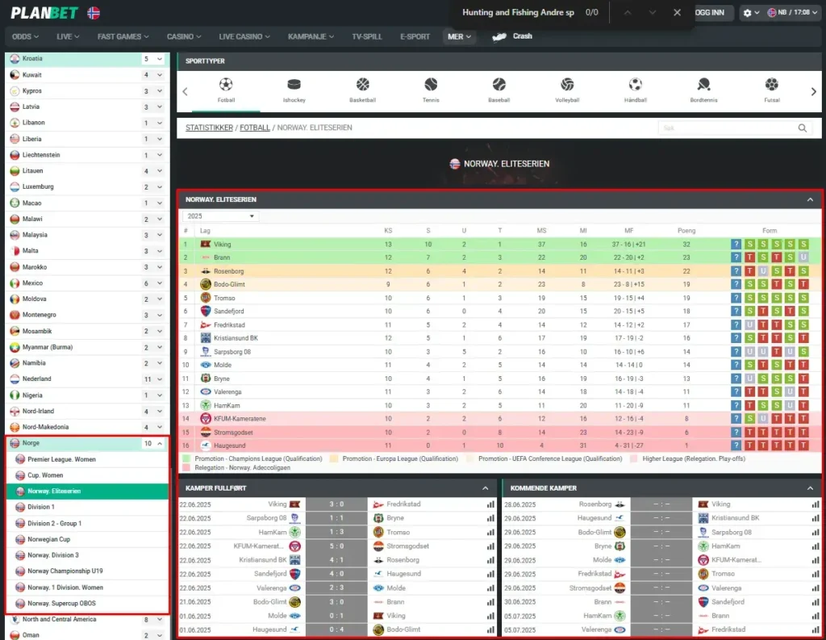Screen dimensions: 826x640
Task: Collapse the Norway Eliteserien table panel
Action: tap(810, 200)
